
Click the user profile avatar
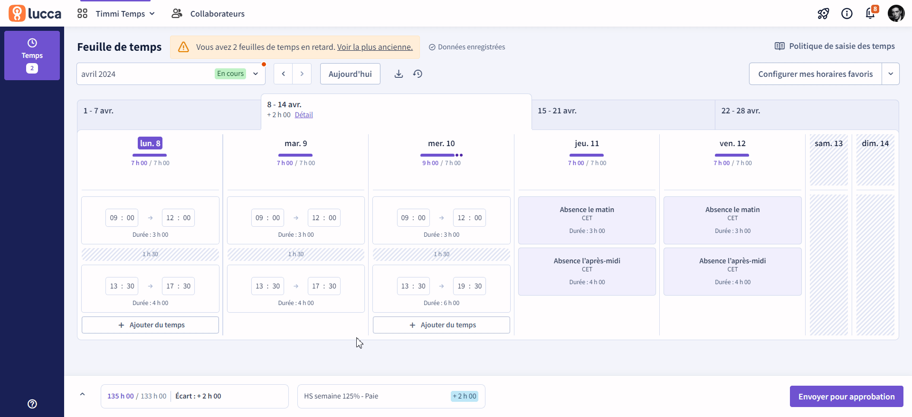(x=896, y=13)
